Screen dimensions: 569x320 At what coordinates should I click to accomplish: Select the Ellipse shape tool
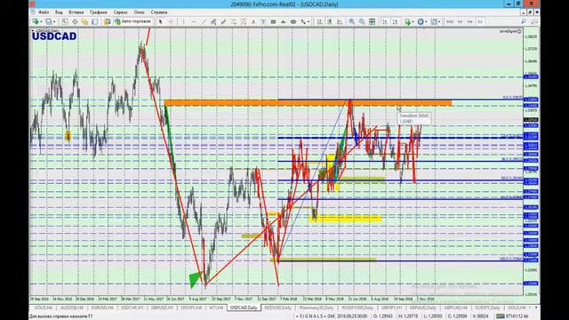293,21
